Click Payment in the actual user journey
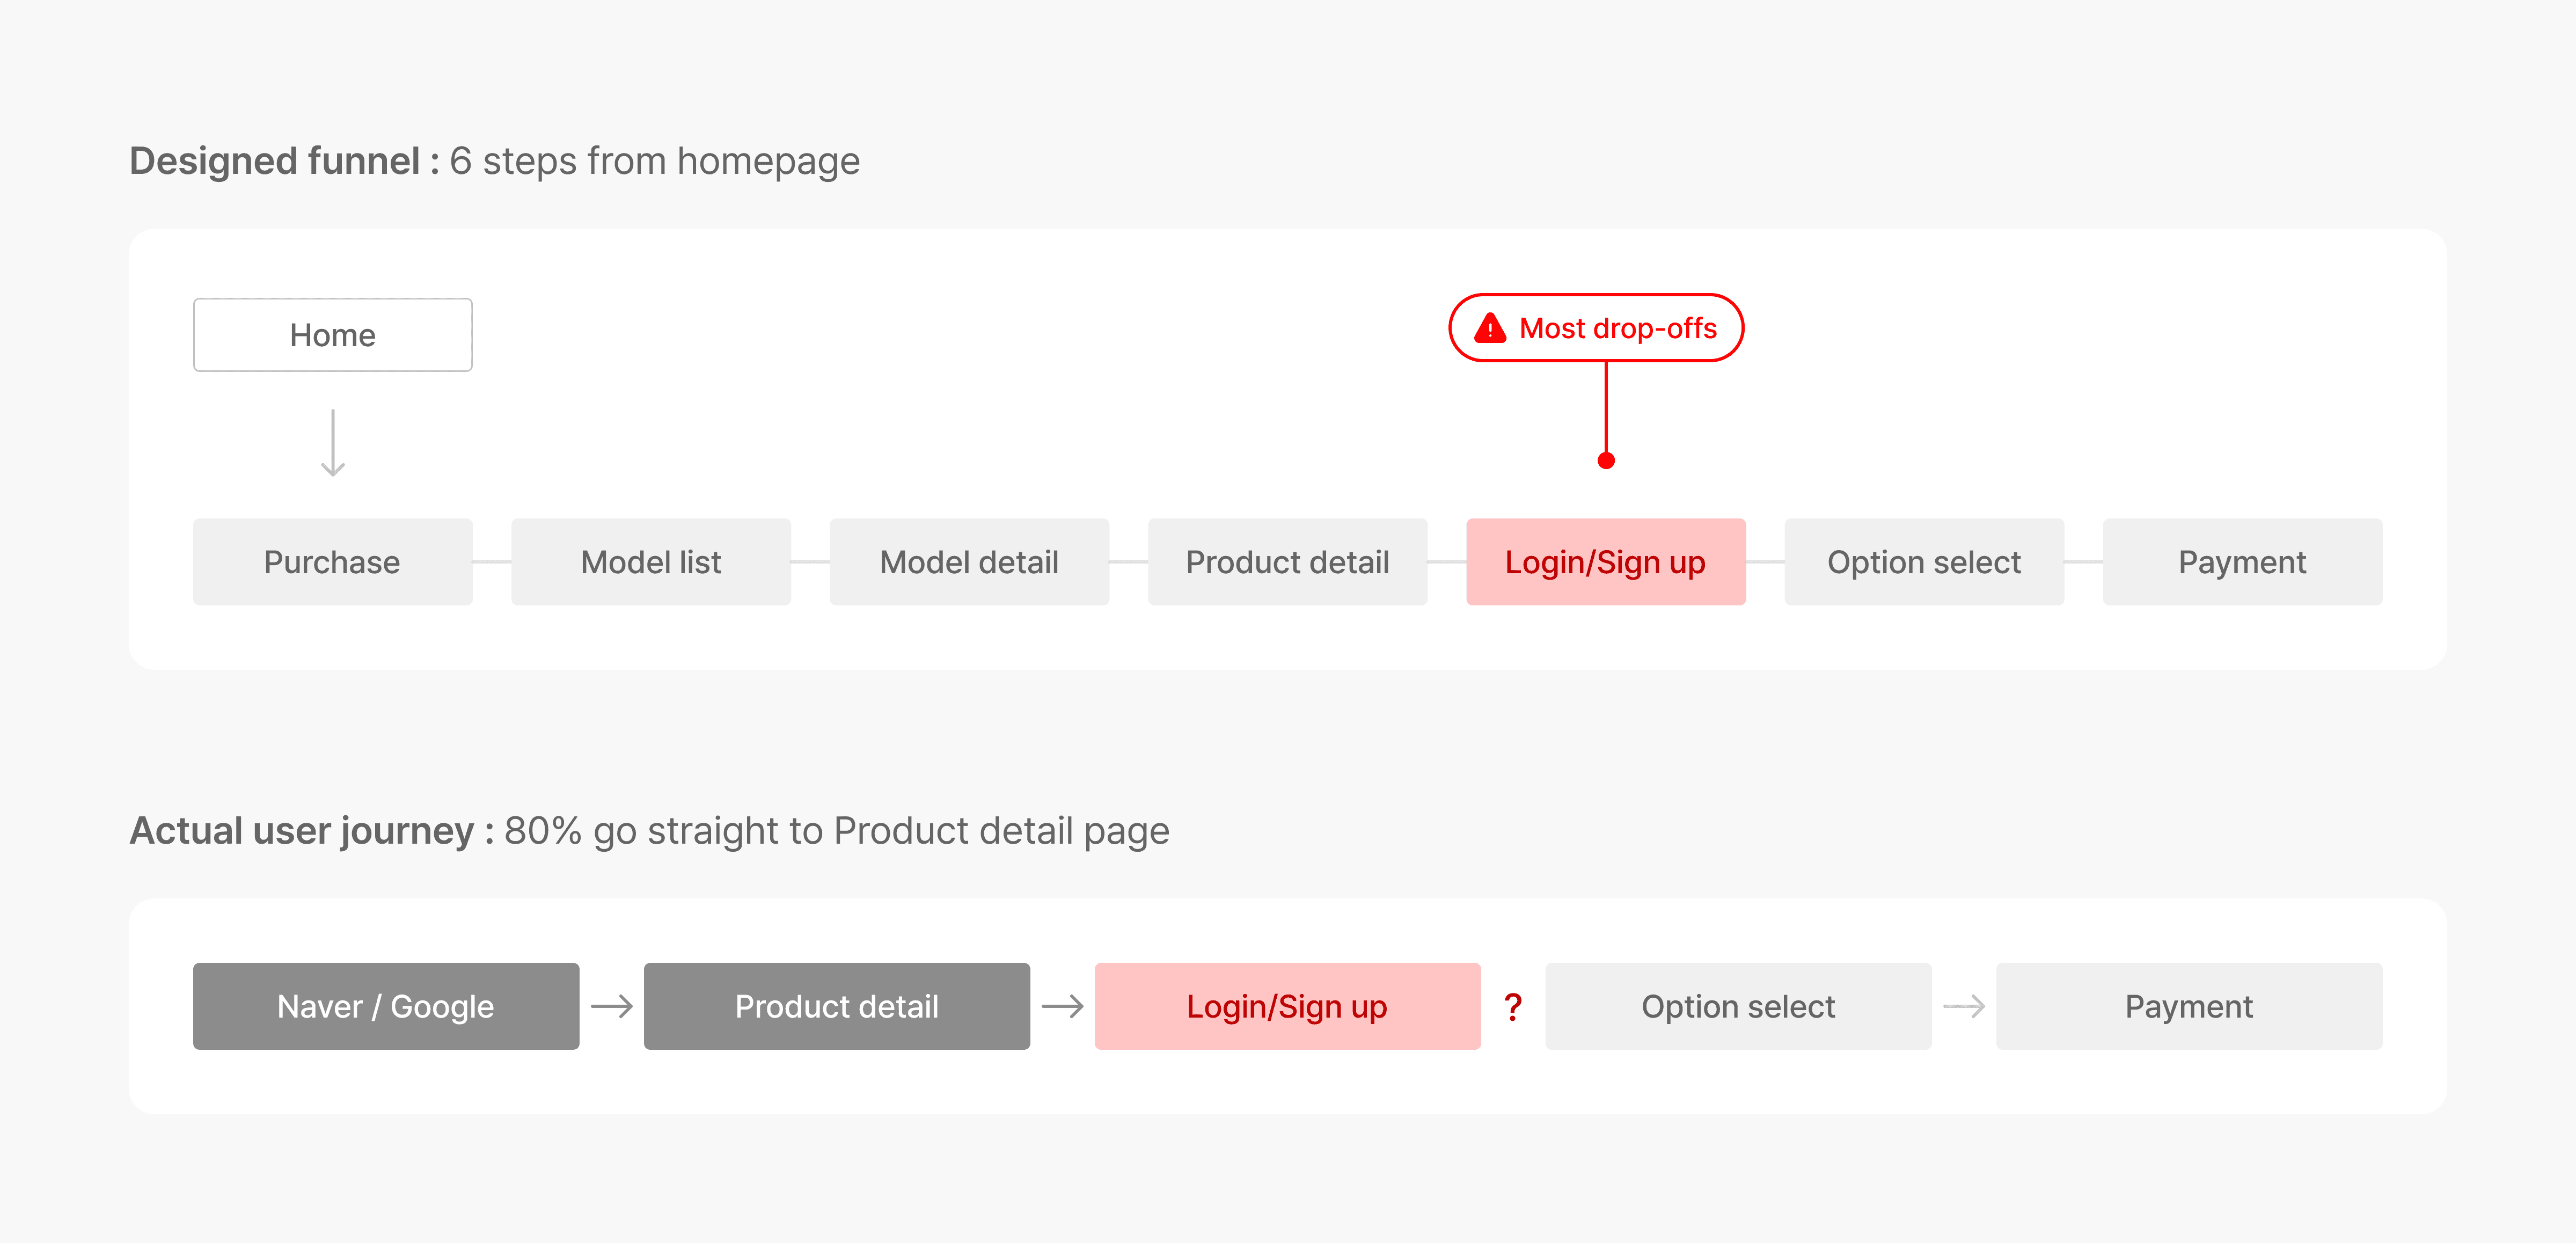Image resolution: width=2576 pixels, height=1243 pixels. tap(2189, 1006)
